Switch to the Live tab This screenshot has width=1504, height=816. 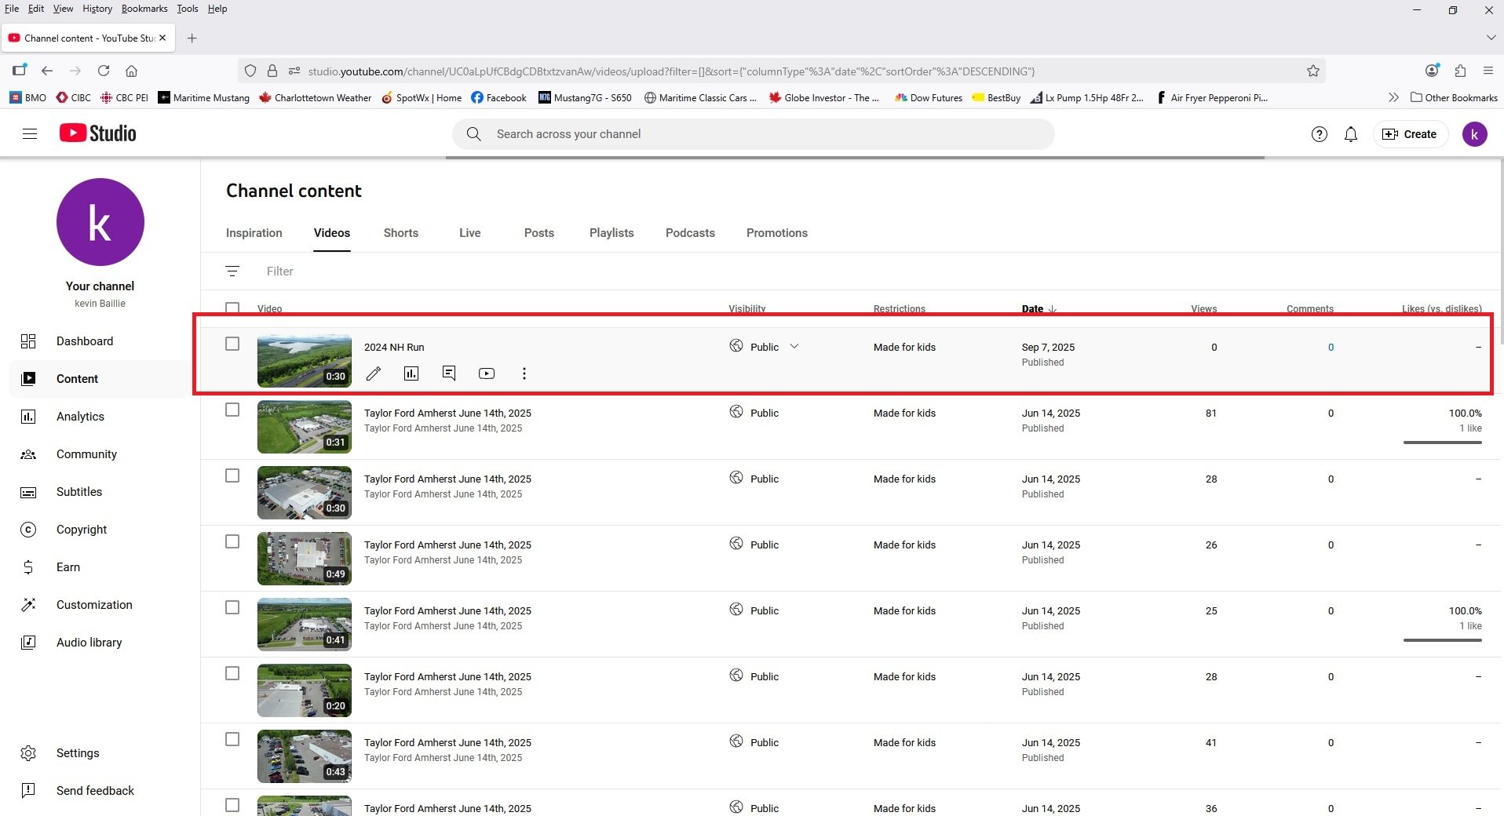(469, 233)
